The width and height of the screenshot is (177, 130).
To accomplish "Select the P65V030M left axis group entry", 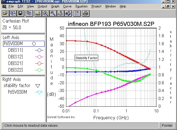I will click(x=24, y=44).
